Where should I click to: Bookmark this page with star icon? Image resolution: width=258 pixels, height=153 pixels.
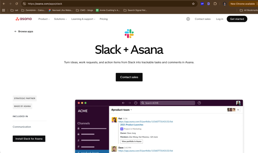193,4
